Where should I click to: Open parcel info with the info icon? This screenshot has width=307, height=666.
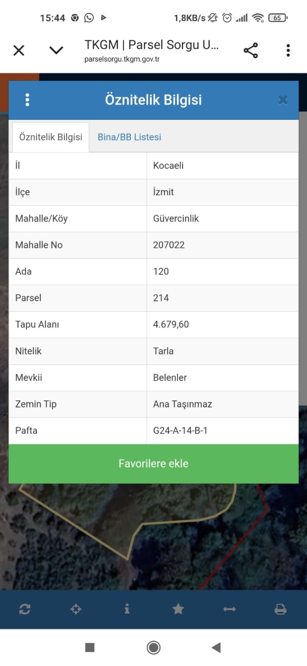pyautogui.click(x=127, y=609)
